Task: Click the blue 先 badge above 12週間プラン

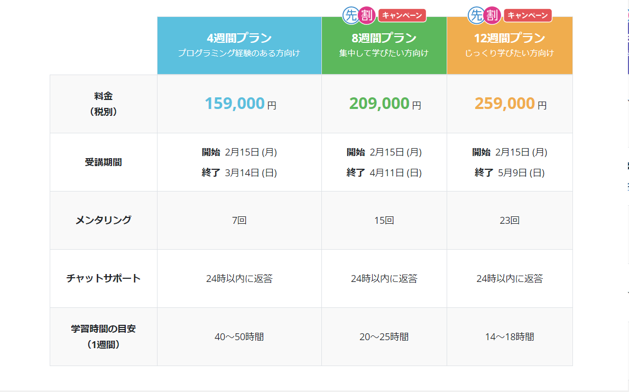Action: (476, 15)
